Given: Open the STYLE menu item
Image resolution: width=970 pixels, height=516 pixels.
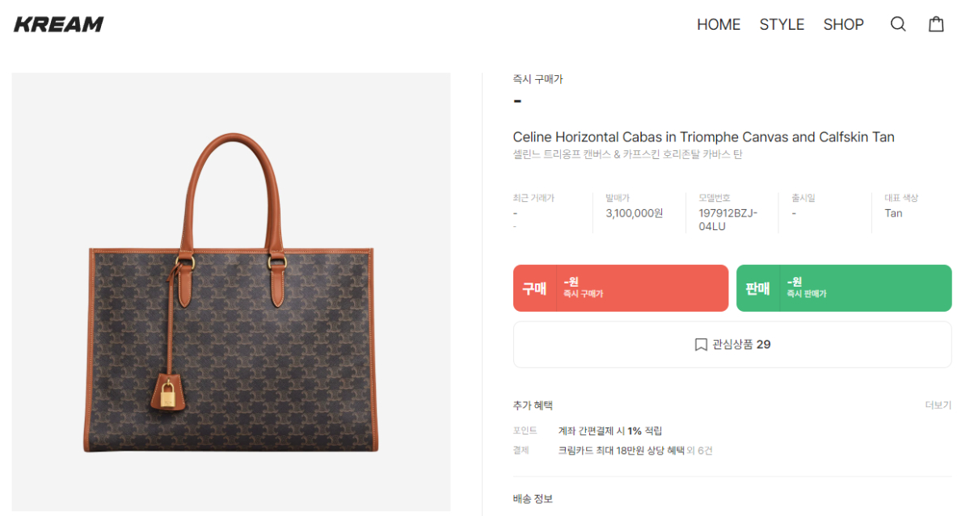Looking at the screenshot, I should tap(782, 24).
